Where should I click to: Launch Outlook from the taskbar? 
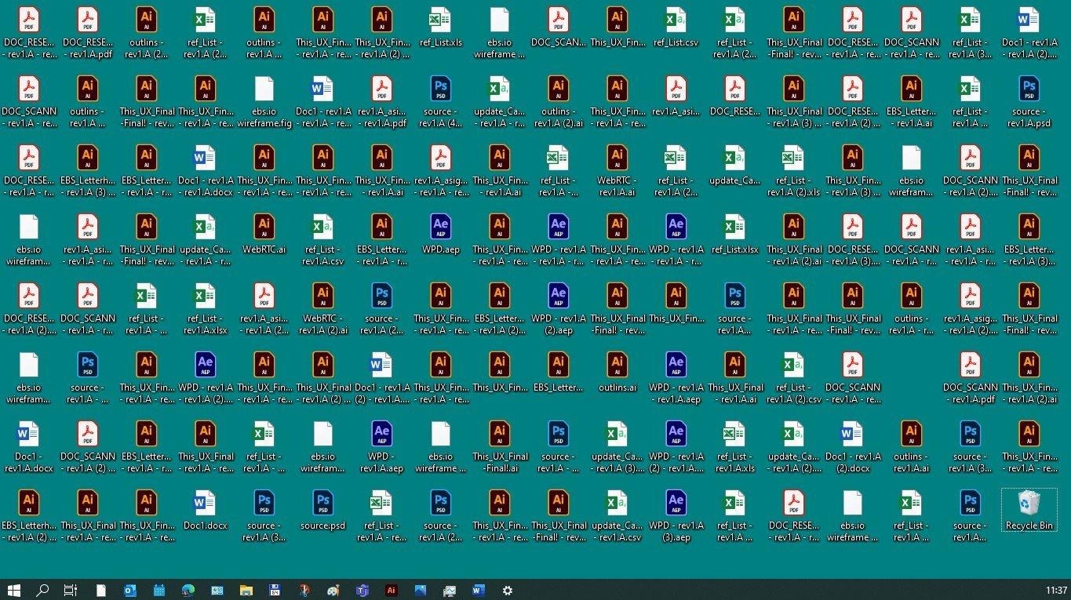click(x=130, y=590)
